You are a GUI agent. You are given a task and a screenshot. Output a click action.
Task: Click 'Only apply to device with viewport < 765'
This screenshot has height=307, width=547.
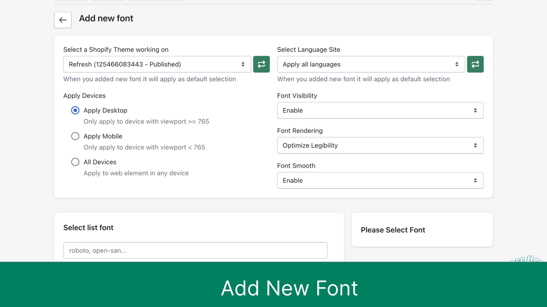(x=144, y=147)
